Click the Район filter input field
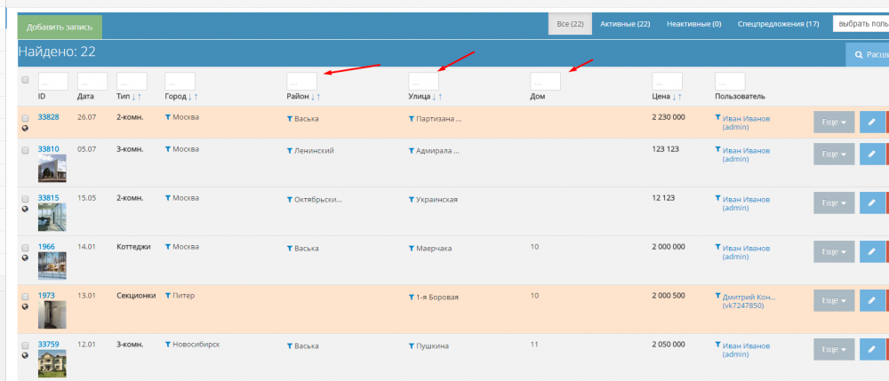This screenshot has height=381, width=889. pyautogui.click(x=301, y=81)
